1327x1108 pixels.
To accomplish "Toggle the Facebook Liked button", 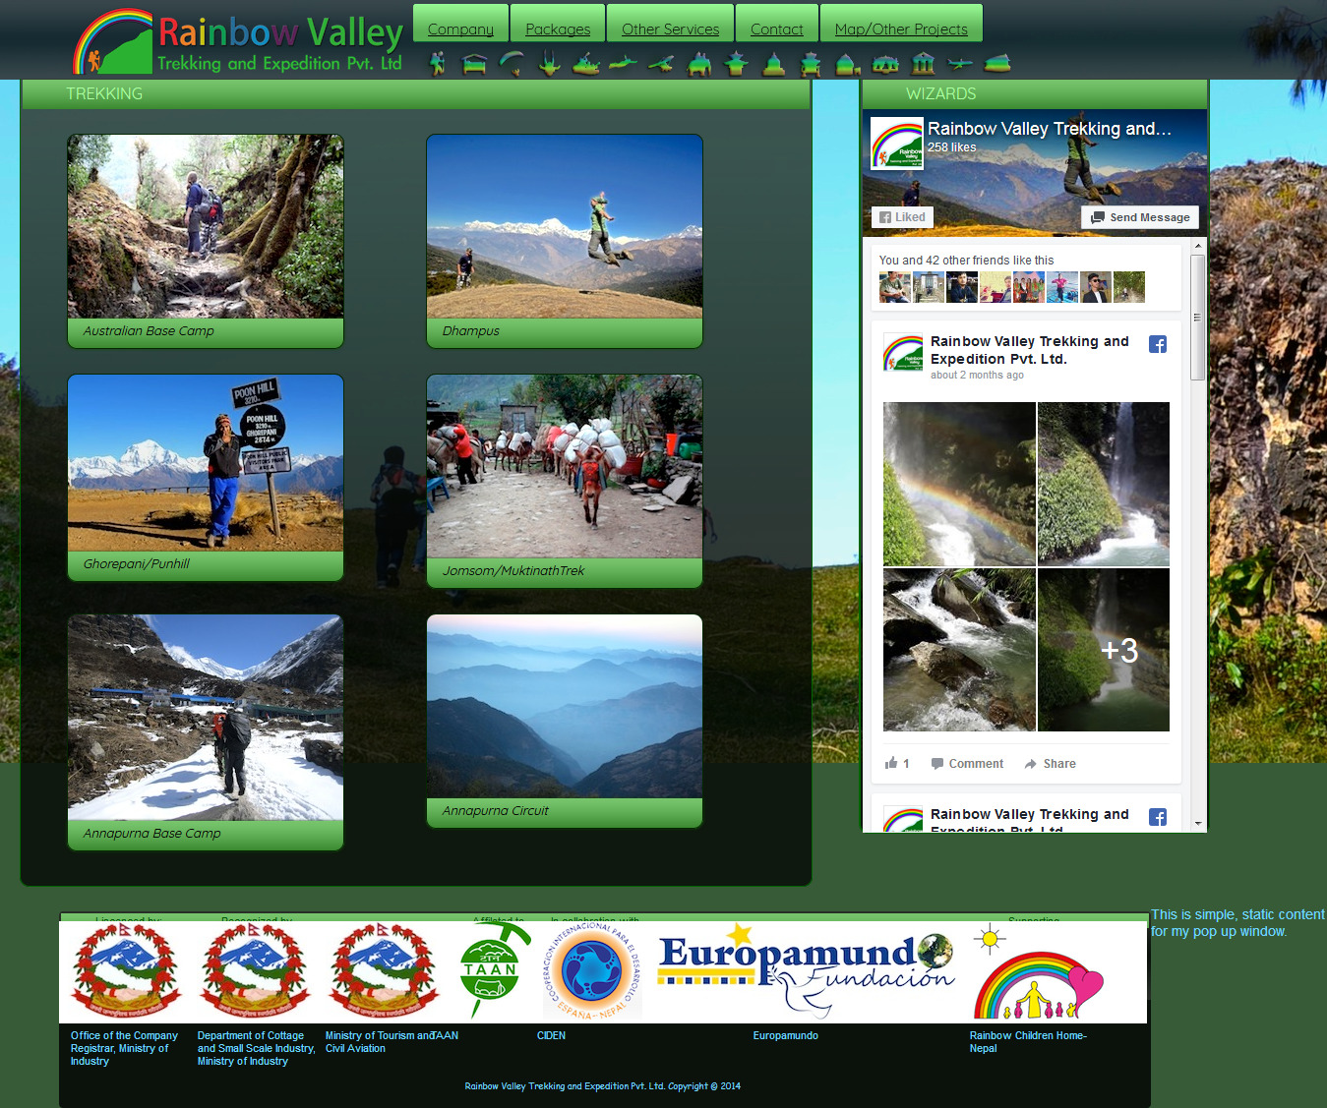I will click(x=902, y=217).
